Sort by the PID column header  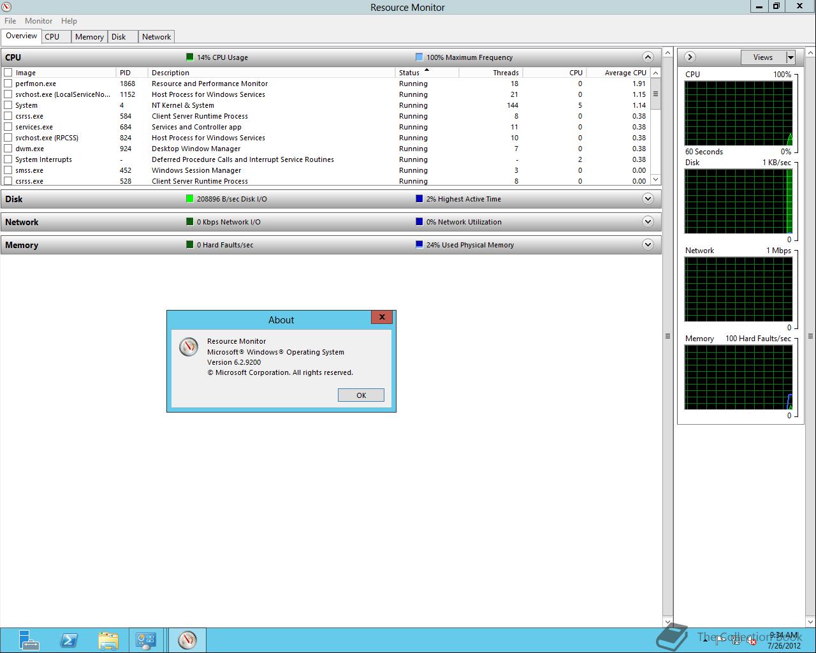132,73
